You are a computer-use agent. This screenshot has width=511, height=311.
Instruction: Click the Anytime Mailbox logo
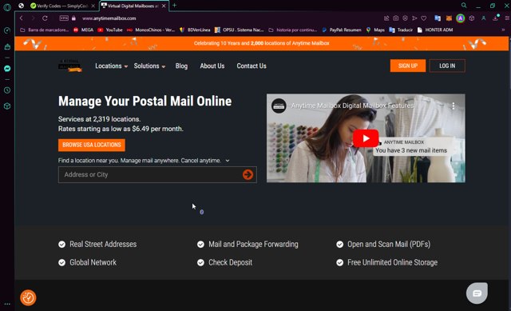click(69, 66)
